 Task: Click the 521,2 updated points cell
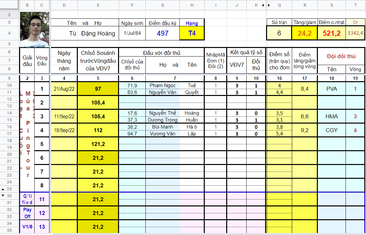click(332, 33)
